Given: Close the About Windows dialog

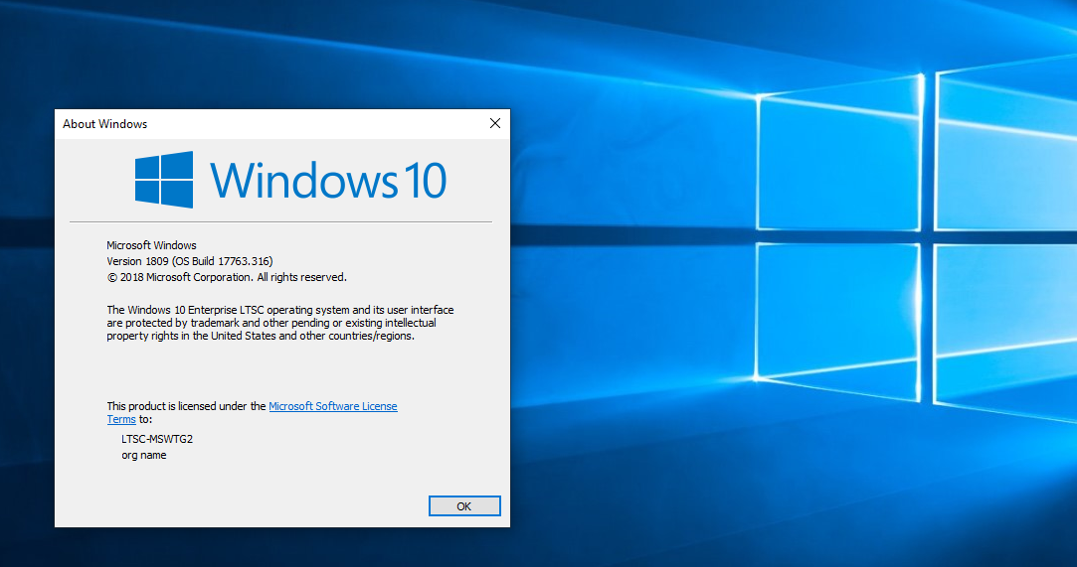Looking at the screenshot, I should click(x=495, y=123).
